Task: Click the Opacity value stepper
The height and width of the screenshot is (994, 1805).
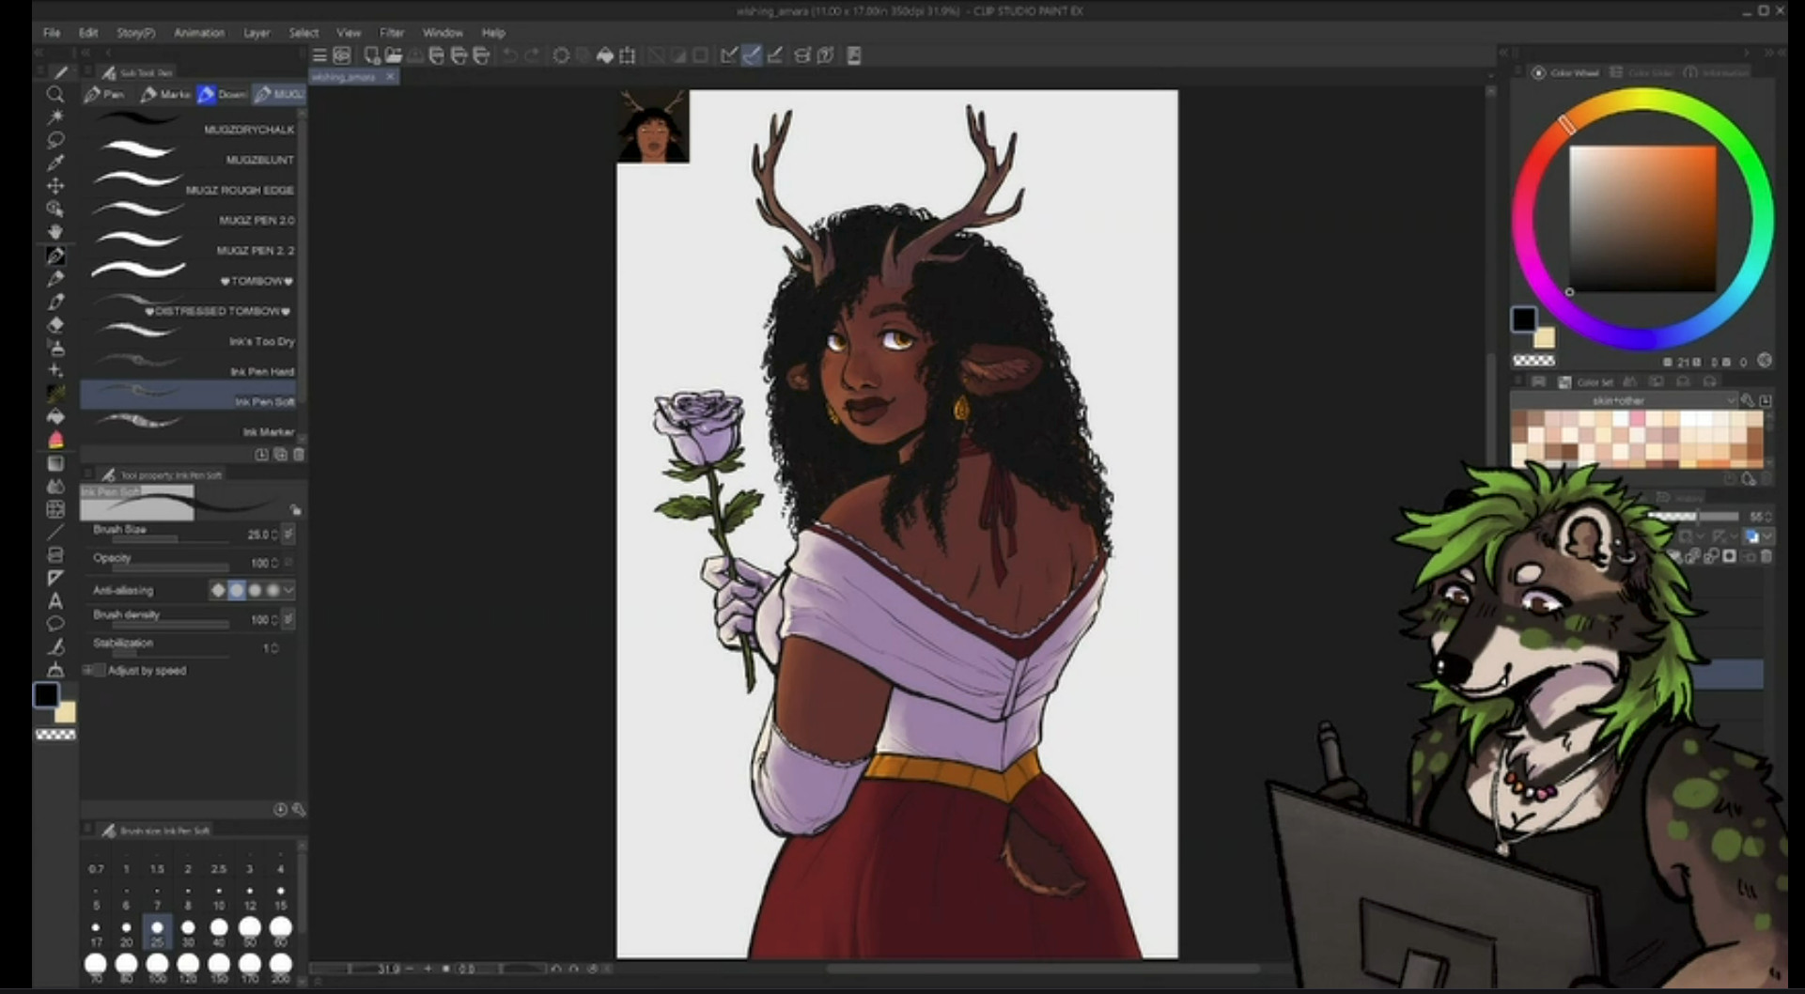Action: pyautogui.click(x=273, y=563)
